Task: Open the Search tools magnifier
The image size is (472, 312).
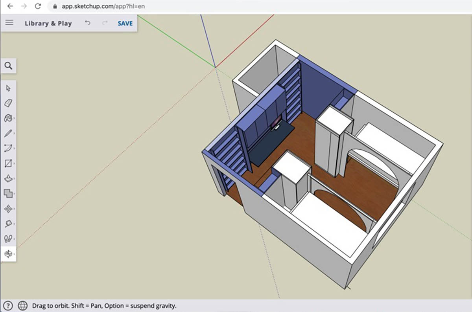Action: [9, 66]
